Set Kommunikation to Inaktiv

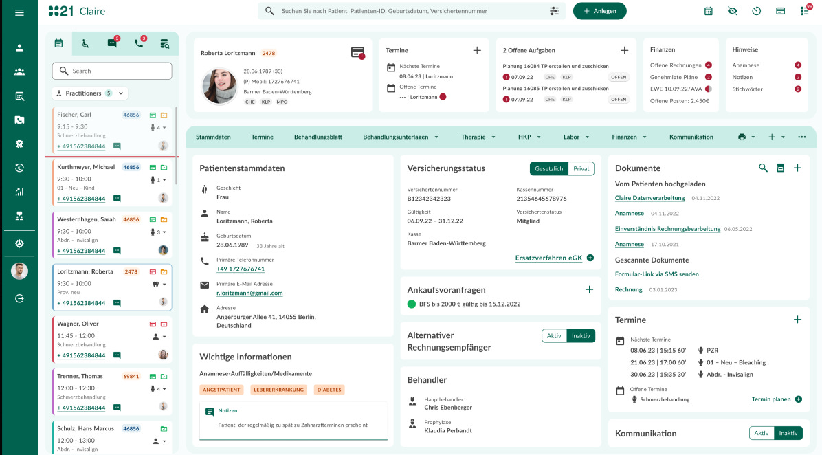(788, 433)
